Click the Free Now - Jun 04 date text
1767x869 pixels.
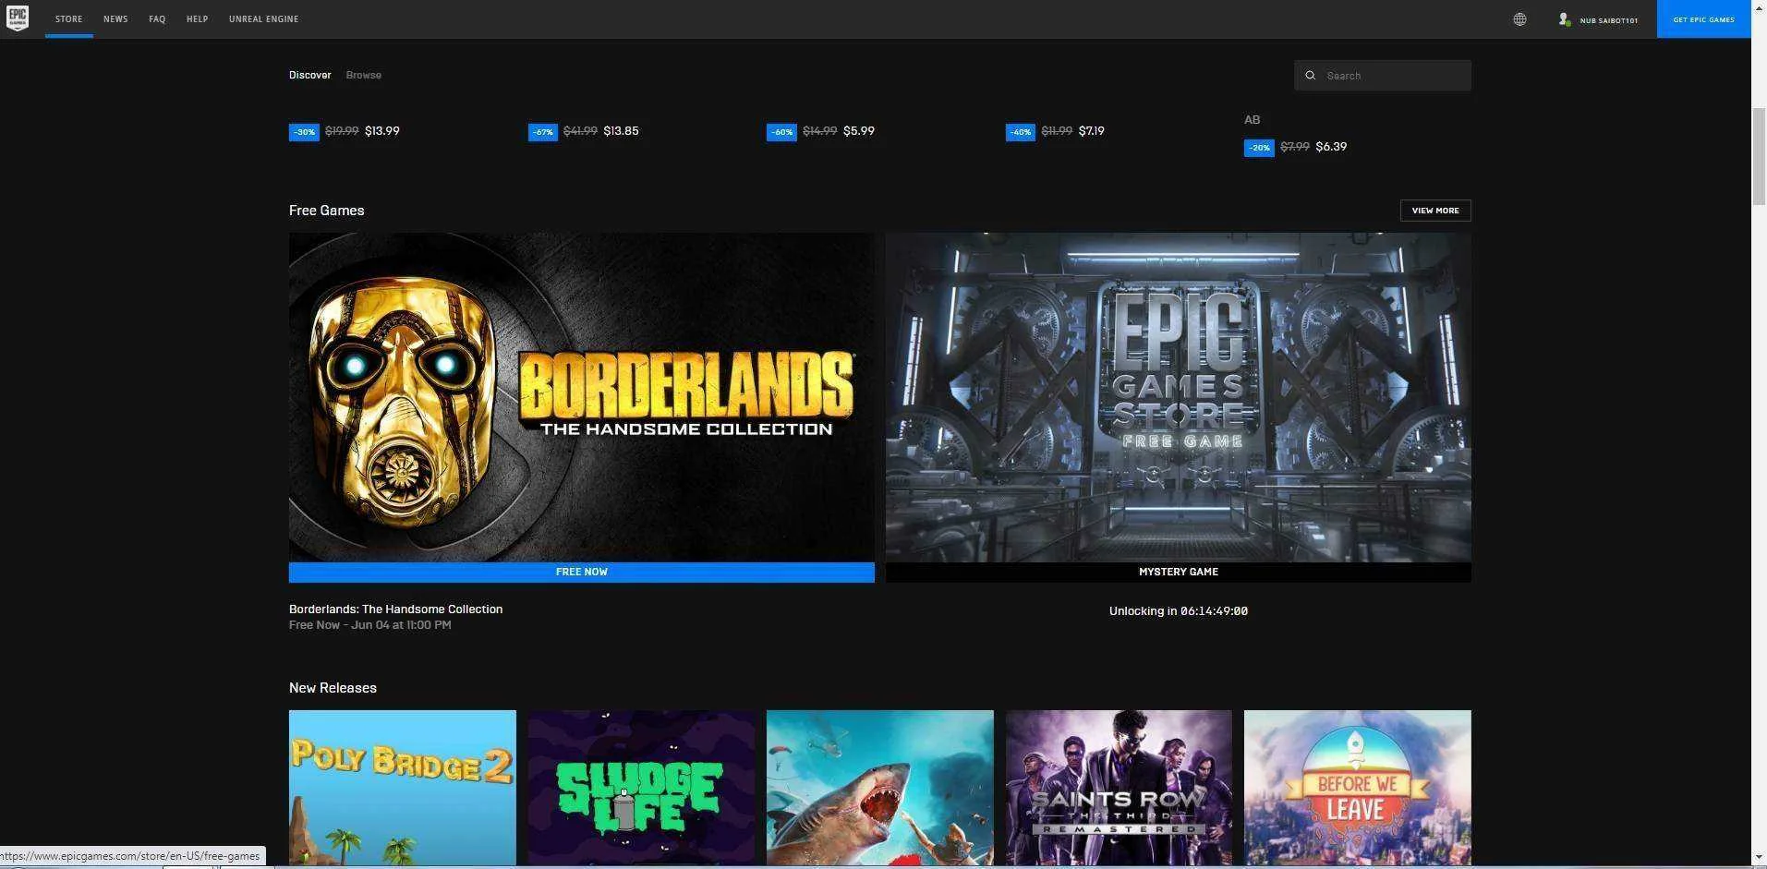click(370, 625)
